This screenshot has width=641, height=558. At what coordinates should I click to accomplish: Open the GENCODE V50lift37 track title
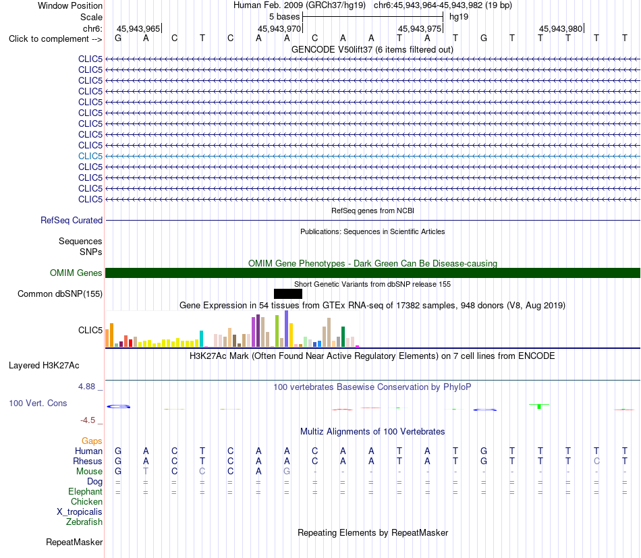(372, 49)
